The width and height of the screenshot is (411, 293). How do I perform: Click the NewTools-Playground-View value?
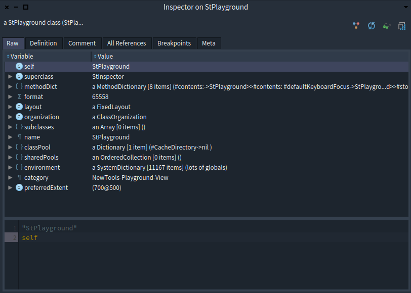point(130,178)
